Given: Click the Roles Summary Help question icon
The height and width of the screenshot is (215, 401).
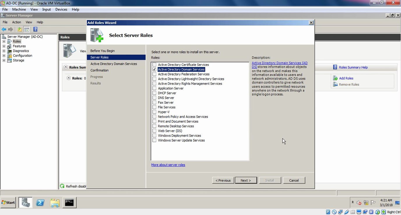Looking at the screenshot, I should pyautogui.click(x=335, y=67).
